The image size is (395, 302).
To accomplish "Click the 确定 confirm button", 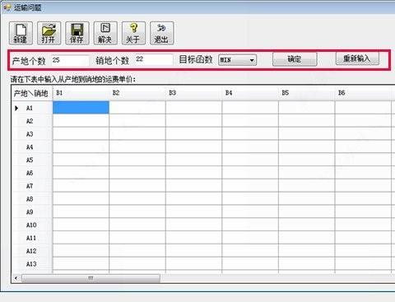I will click(295, 59).
